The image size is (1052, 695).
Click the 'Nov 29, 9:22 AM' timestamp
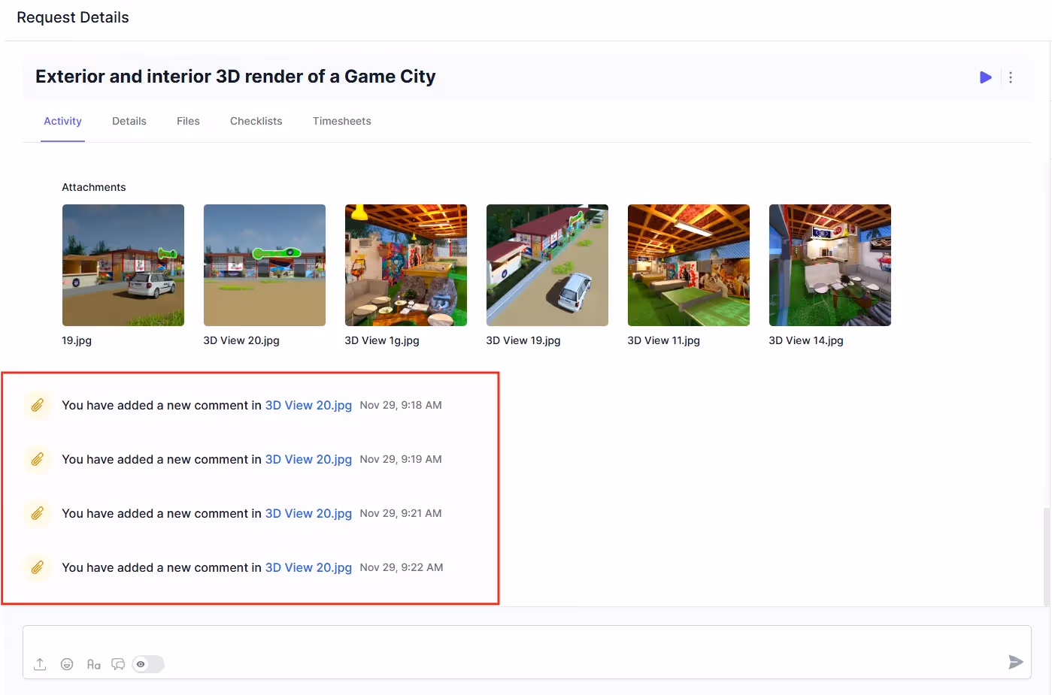point(402,567)
